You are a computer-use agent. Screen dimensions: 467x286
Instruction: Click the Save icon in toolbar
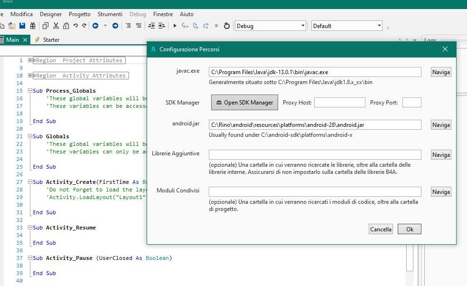click(x=22, y=26)
